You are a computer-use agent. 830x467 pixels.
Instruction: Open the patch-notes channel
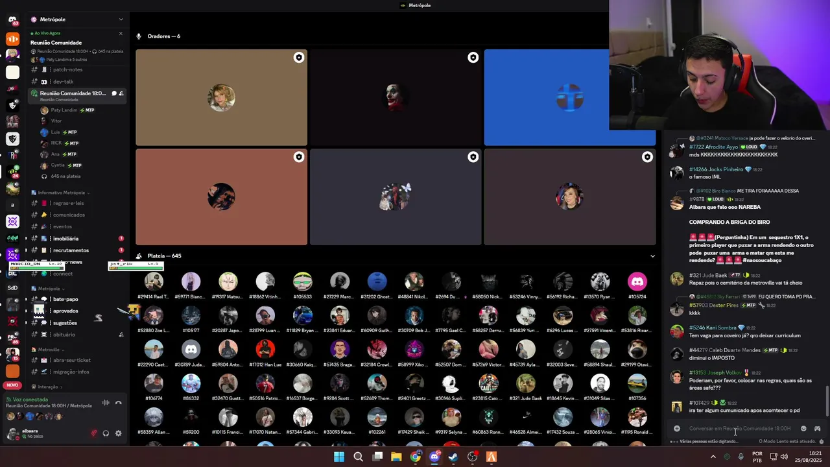[x=67, y=69]
